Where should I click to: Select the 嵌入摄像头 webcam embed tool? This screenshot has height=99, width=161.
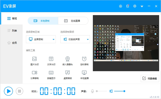[68, 61]
